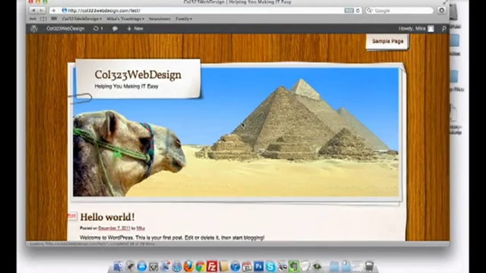Expand the Family bookmarks folder
Viewport: 486px width, 273px height.
[184, 19]
